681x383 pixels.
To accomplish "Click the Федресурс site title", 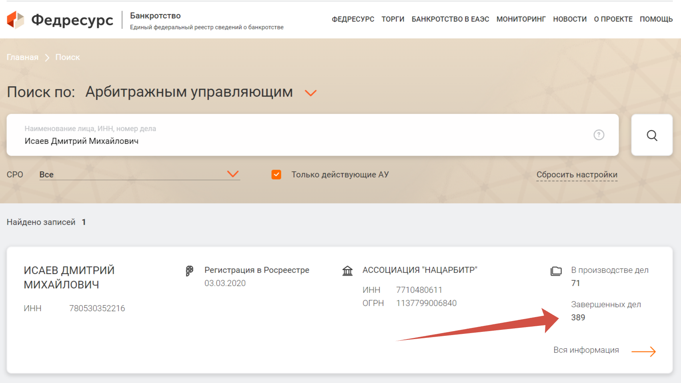I will click(72, 20).
